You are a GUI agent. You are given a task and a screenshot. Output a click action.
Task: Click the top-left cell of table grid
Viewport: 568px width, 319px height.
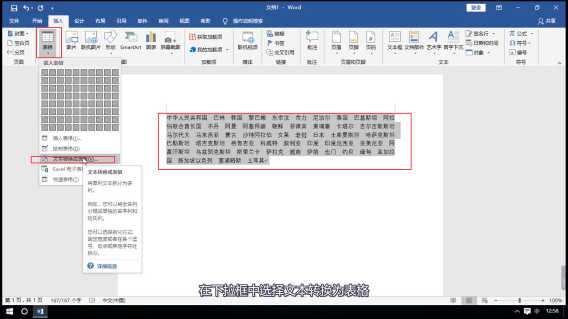45,72
